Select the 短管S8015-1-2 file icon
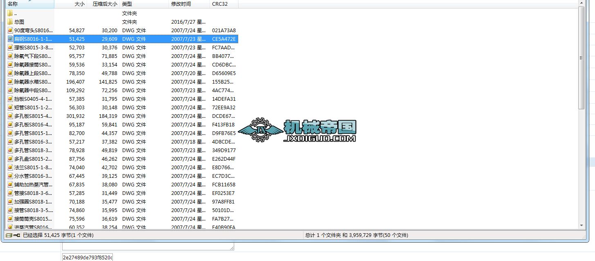Screen dimensions: 595x261 click(10, 108)
